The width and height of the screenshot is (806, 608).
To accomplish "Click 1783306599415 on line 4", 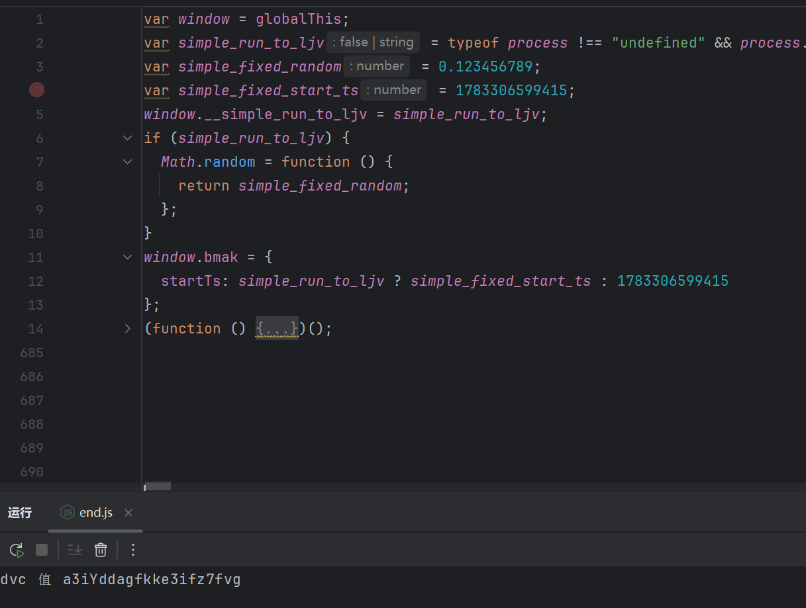I will pos(511,91).
